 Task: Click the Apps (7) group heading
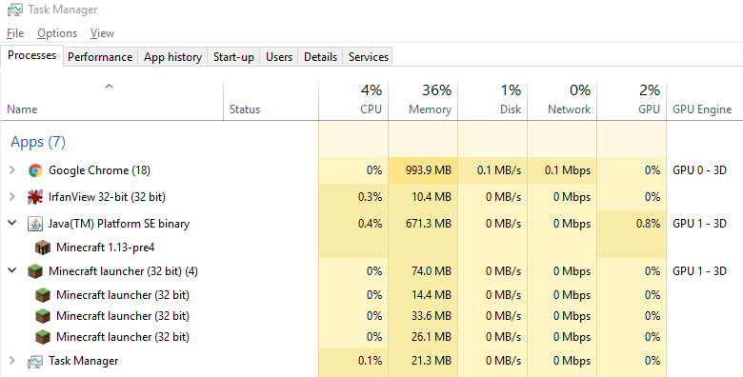click(x=38, y=142)
